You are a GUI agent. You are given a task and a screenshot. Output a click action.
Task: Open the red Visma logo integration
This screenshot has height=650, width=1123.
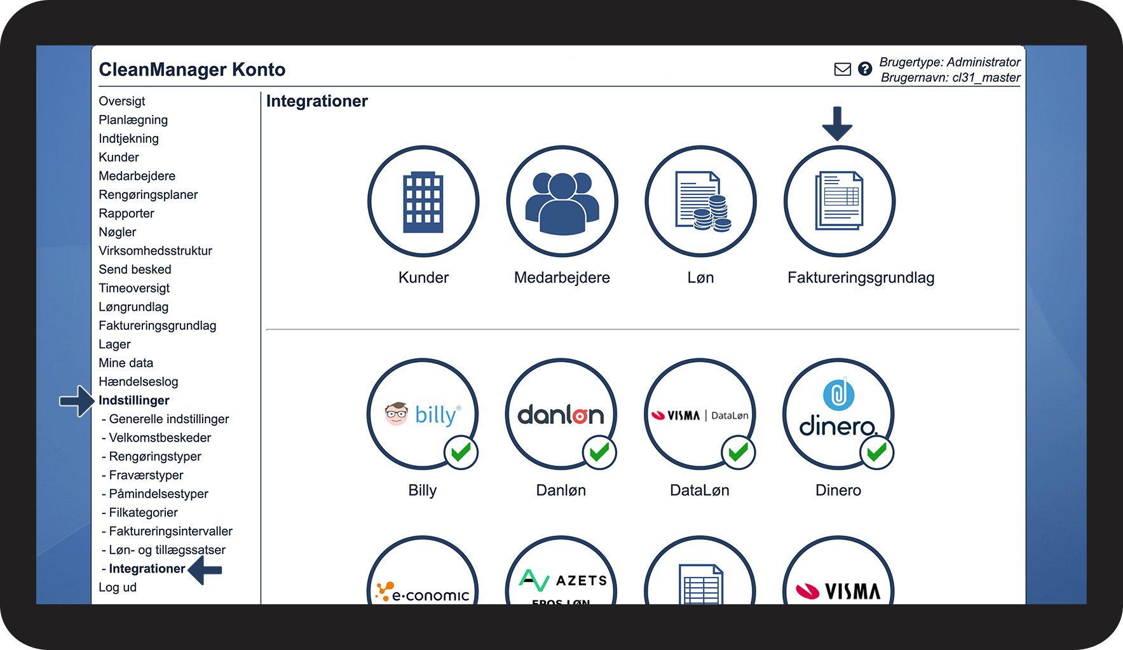838,571
